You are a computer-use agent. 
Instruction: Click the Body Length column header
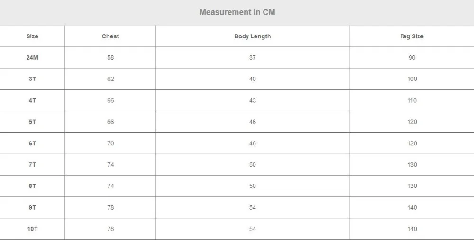pyautogui.click(x=253, y=36)
